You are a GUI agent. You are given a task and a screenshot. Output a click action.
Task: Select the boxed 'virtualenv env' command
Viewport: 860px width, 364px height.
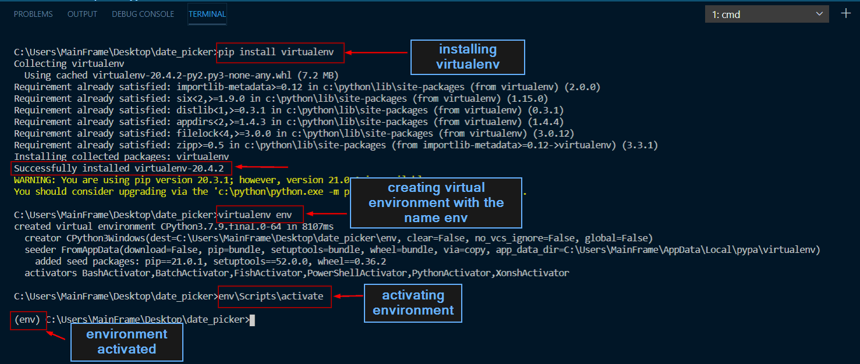(260, 214)
